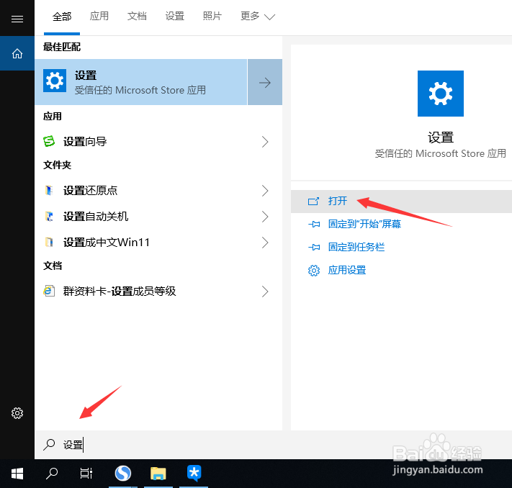Viewport: 512px width, 488px height.
Task: Click the open-window icon next to 打开
Action: 313,201
